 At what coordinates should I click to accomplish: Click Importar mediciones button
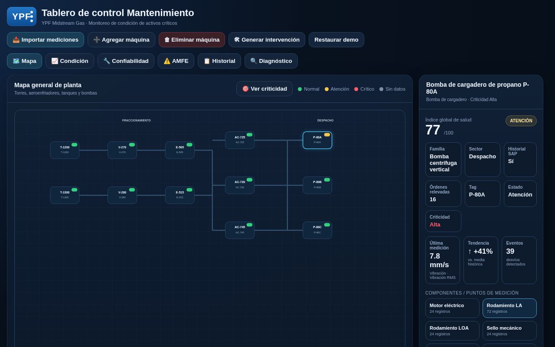46,39
